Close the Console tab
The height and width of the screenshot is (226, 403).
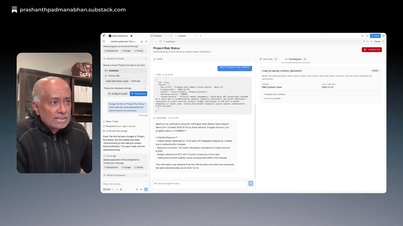(196, 36)
